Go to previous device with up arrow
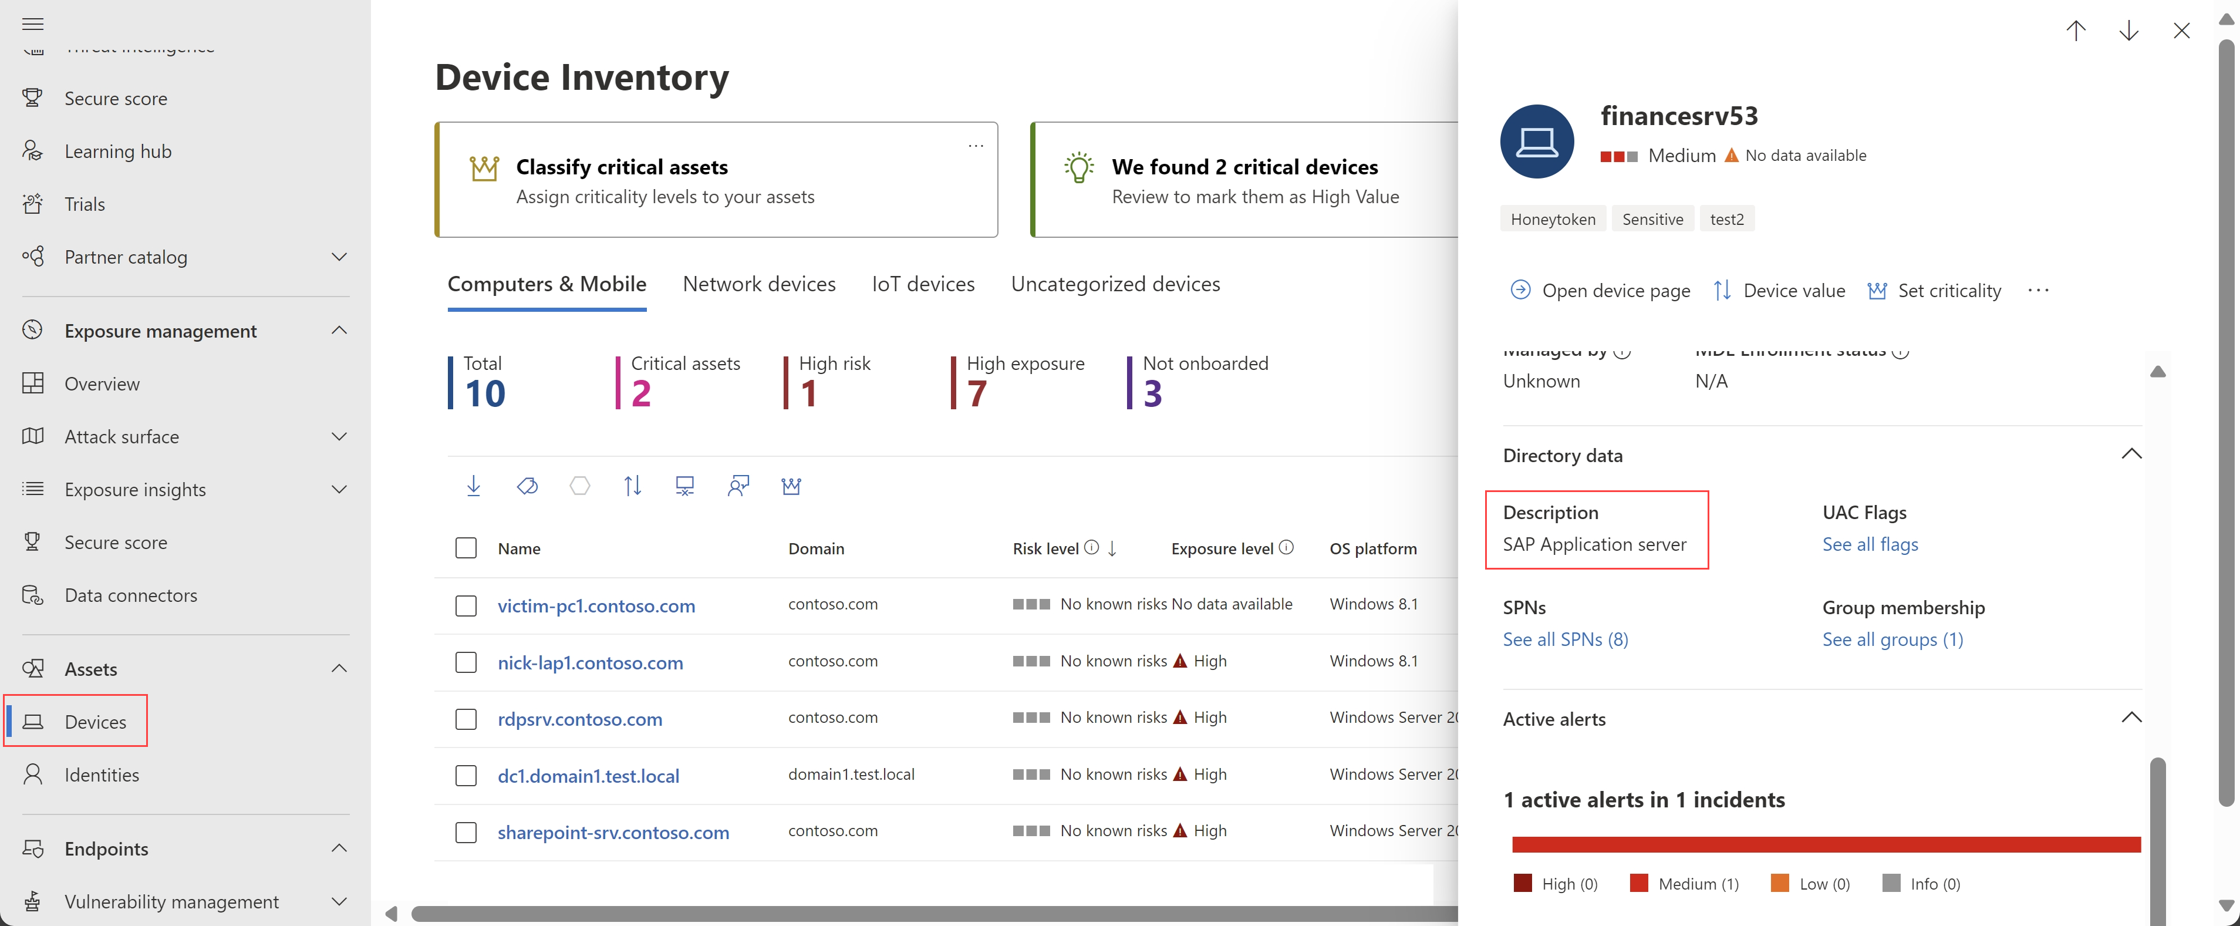Screen dimensions: 2240x926 click(2076, 31)
